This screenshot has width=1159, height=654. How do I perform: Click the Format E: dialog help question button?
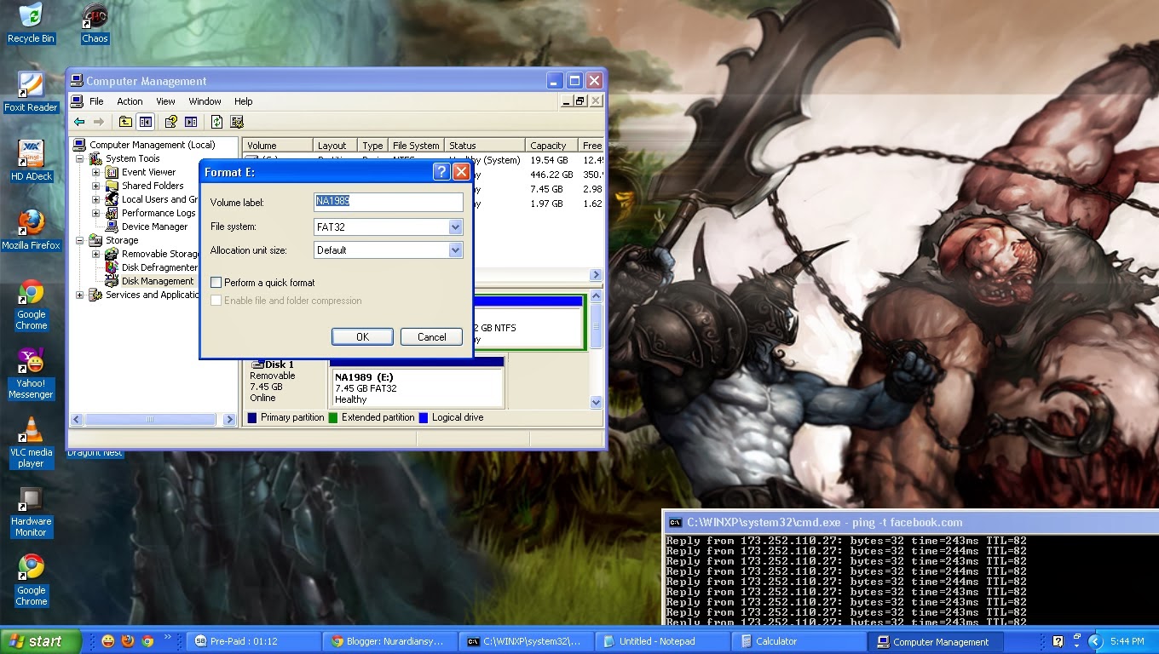click(x=441, y=172)
